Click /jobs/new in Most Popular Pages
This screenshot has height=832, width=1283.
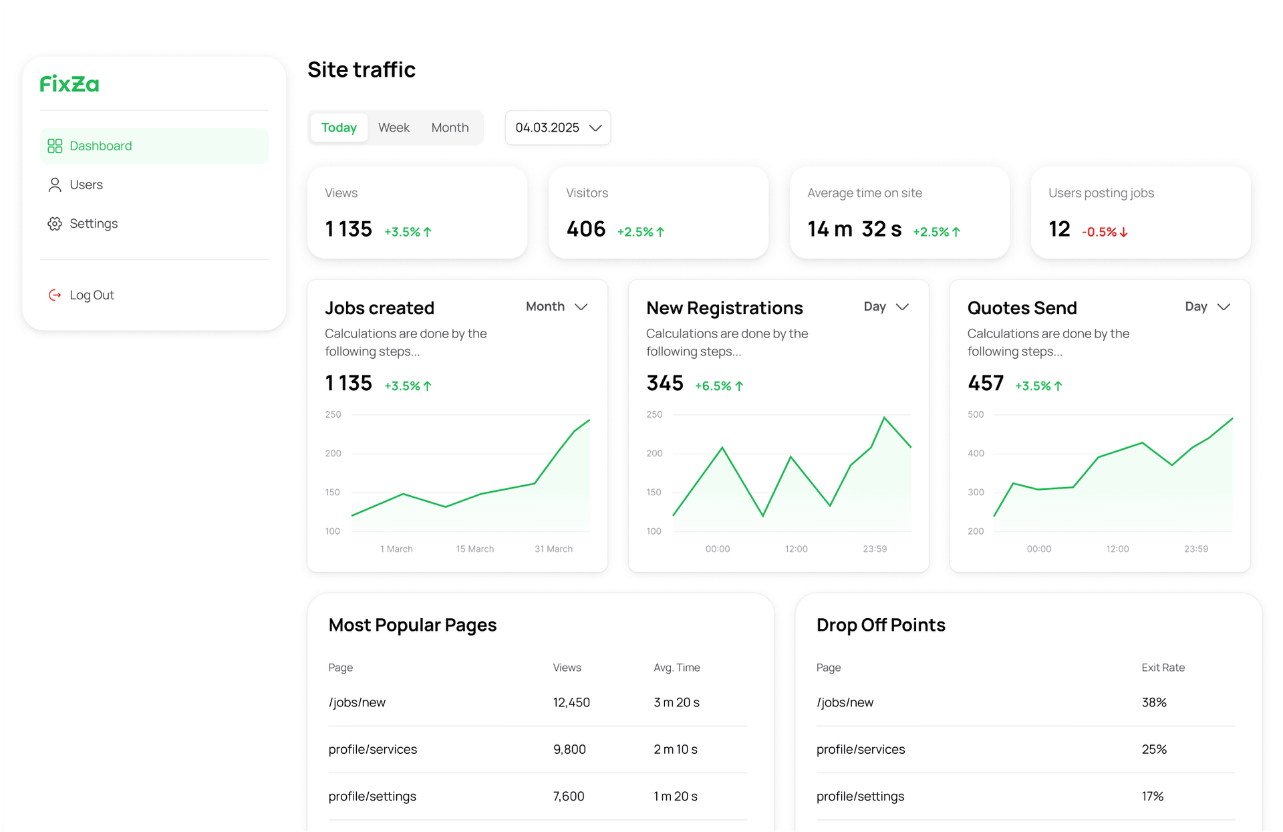(x=357, y=702)
